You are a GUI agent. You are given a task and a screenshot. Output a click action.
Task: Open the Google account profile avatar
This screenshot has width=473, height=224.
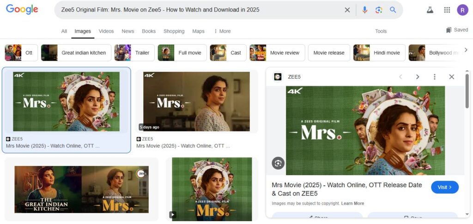(x=462, y=10)
